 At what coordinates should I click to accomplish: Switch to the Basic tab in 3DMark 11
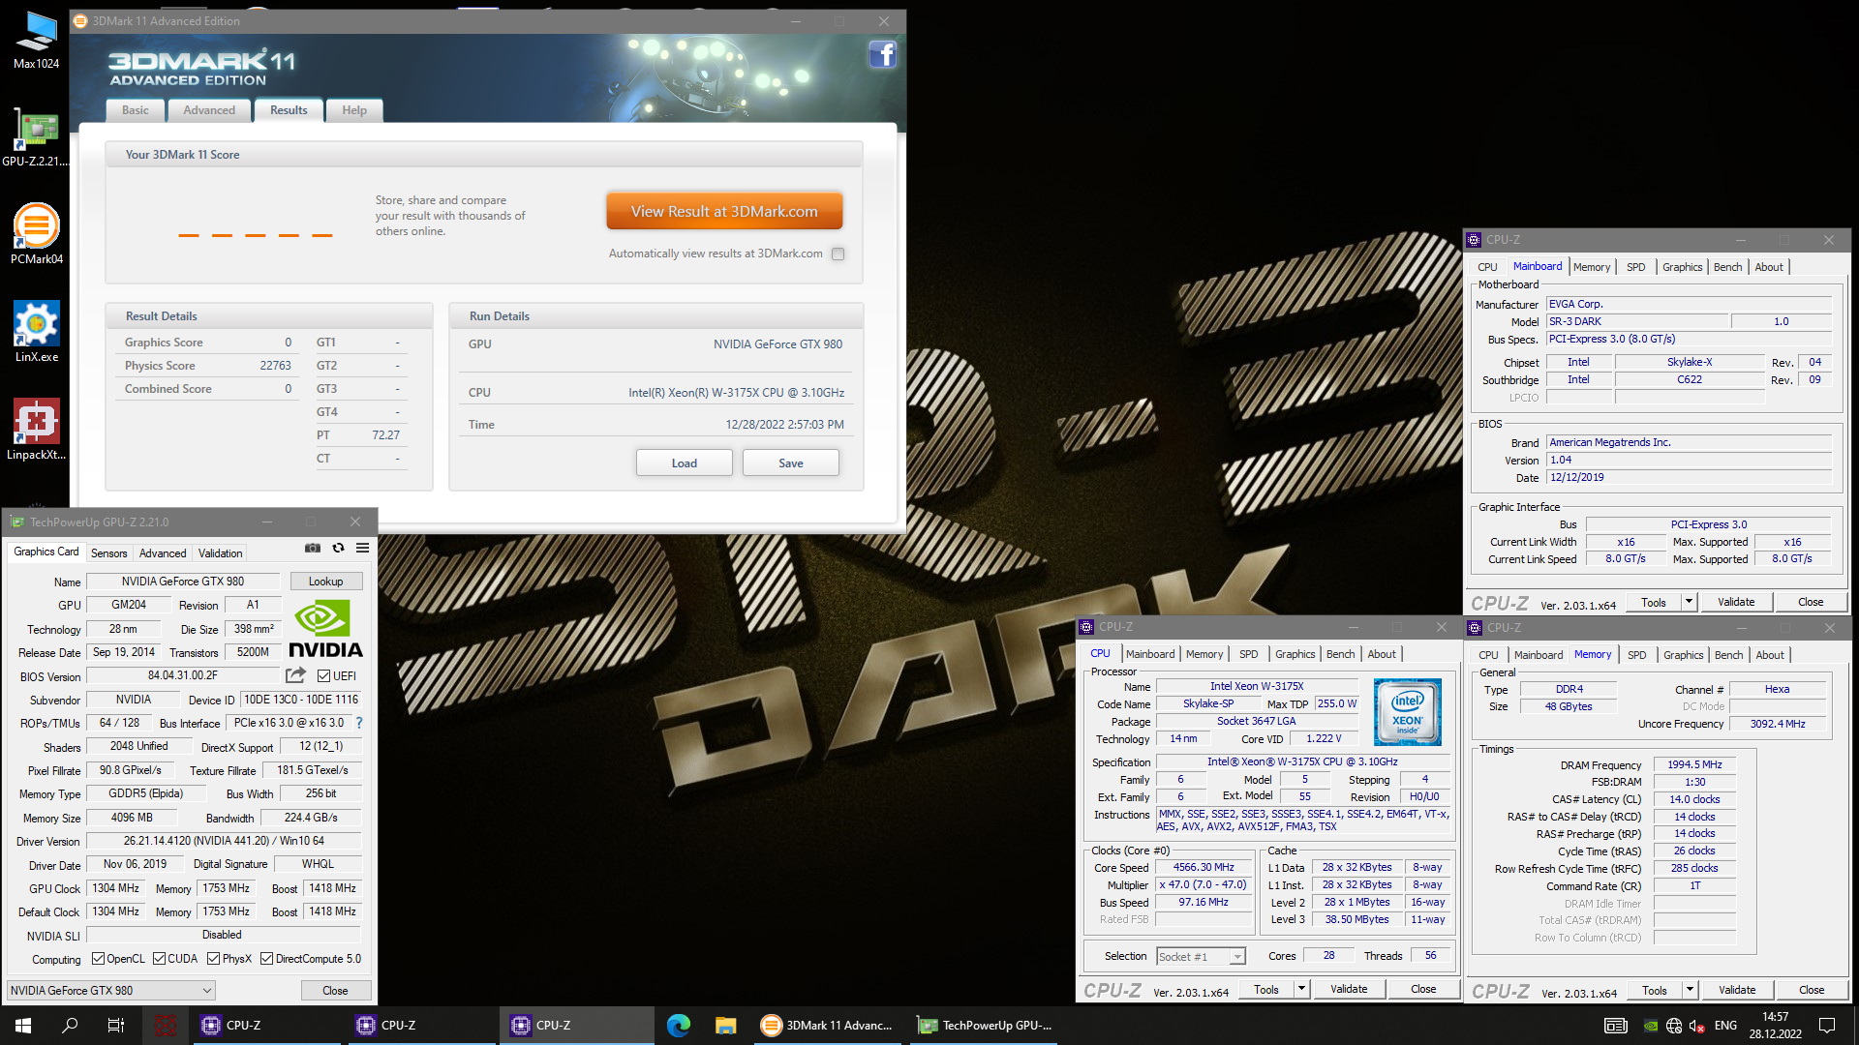(136, 110)
